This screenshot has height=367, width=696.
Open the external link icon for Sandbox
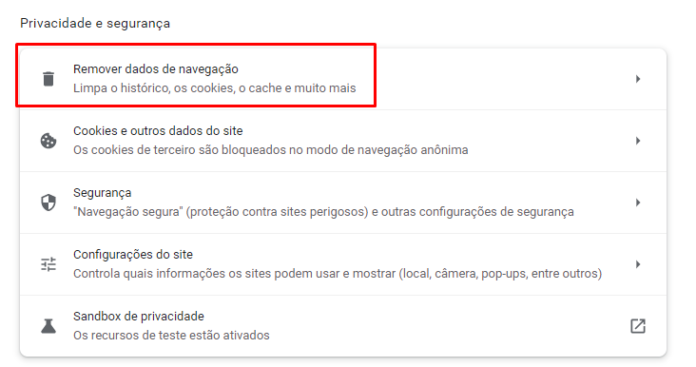coord(638,326)
